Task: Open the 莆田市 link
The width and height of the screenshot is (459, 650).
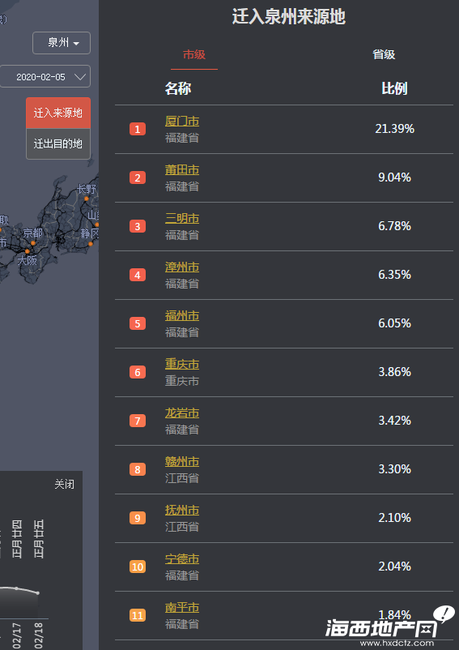Action: (x=182, y=170)
